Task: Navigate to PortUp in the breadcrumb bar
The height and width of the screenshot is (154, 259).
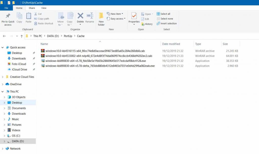Action: pyautogui.click(x=68, y=36)
